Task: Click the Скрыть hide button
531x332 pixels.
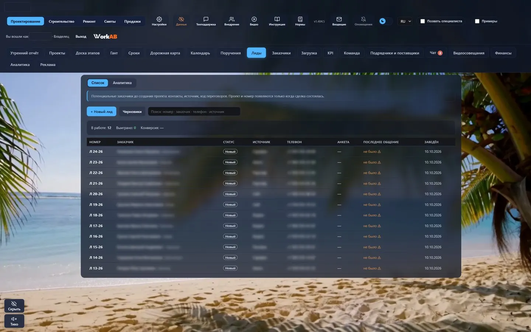Action: tap(14, 306)
